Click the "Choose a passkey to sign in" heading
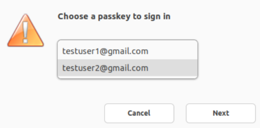Viewport: 260px width, 128px height. pyautogui.click(x=114, y=17)
